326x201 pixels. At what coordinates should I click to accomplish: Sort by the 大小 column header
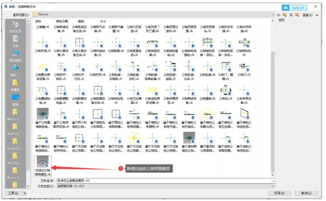pos(103,21)
